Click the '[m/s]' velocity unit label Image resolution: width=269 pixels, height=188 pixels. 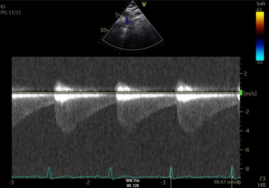click(250, 93)
